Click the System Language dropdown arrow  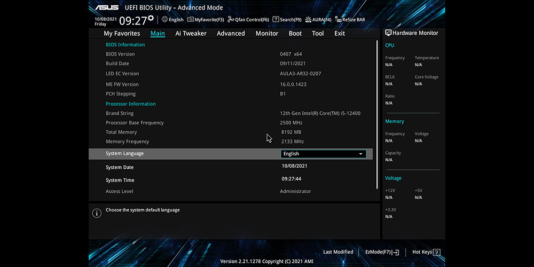tap(360, 154)
